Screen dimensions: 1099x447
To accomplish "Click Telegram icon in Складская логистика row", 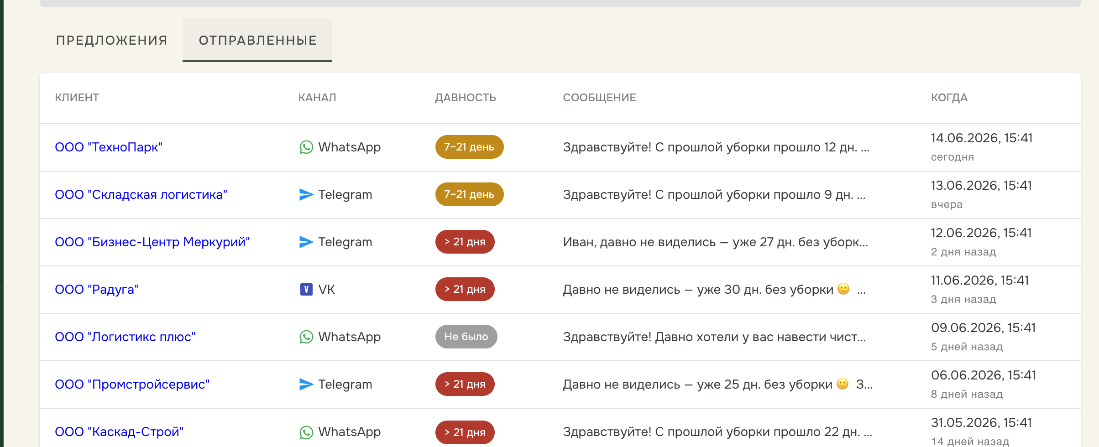I will [x=306, y=195].
